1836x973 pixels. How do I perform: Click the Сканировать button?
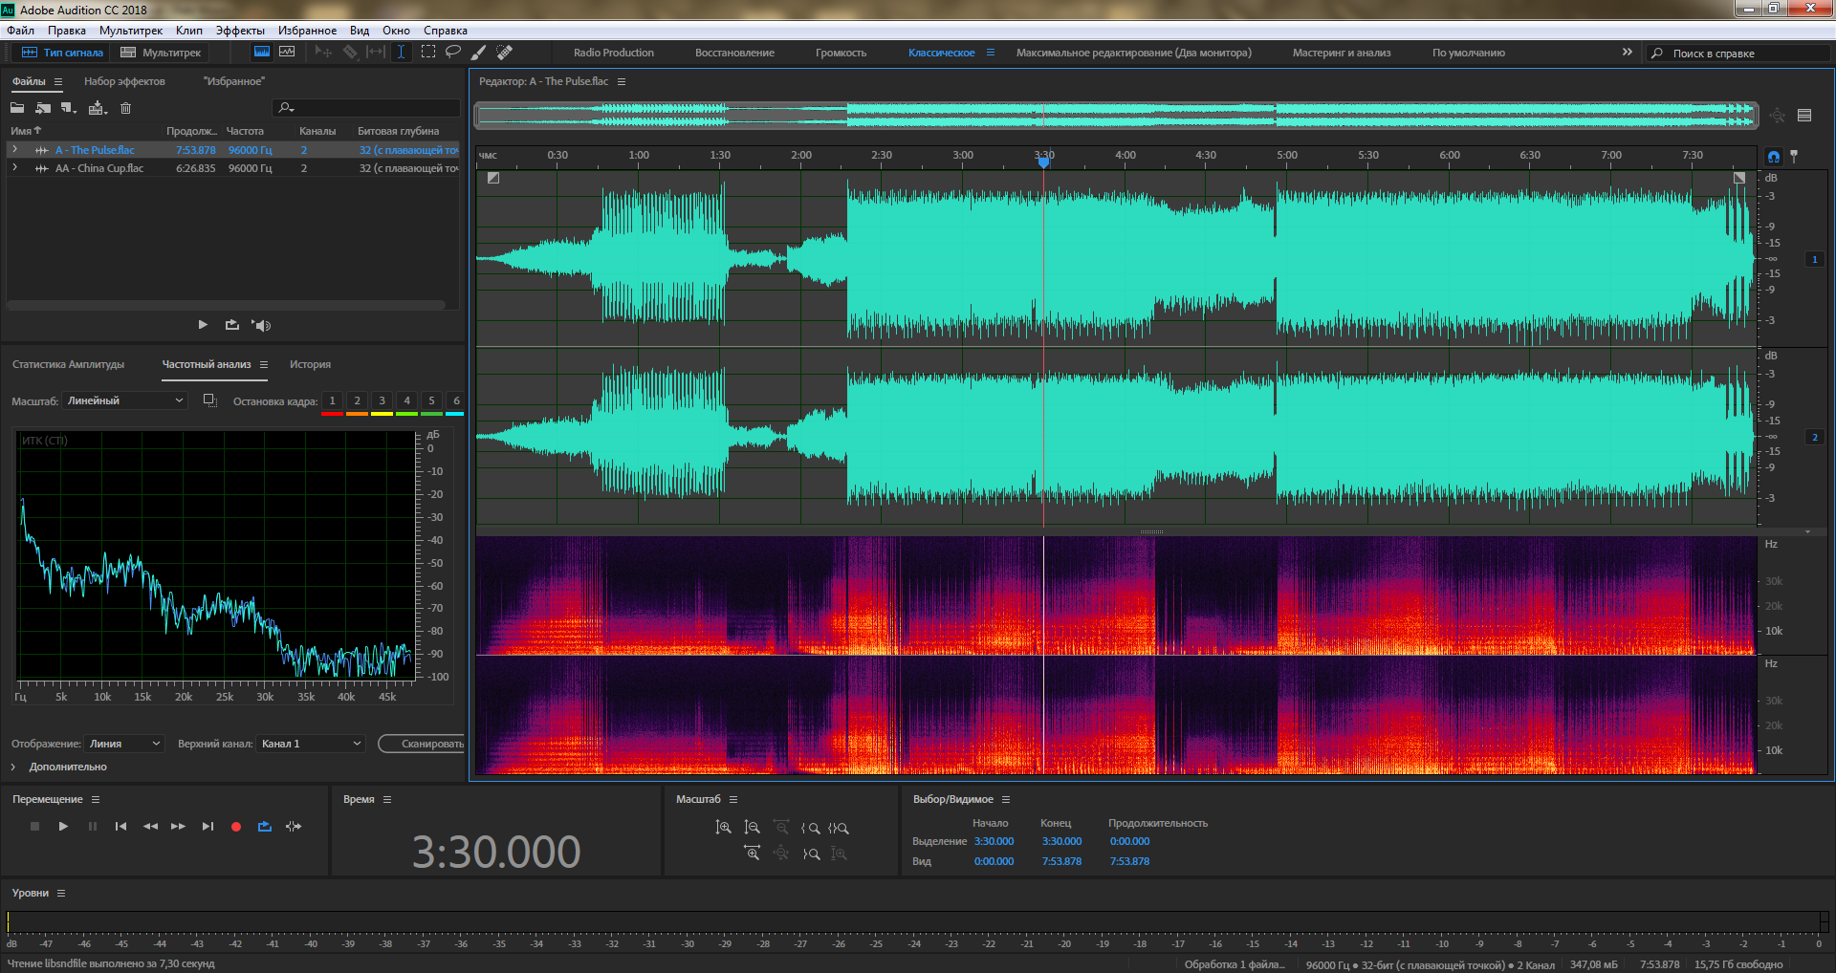(422, 744)
